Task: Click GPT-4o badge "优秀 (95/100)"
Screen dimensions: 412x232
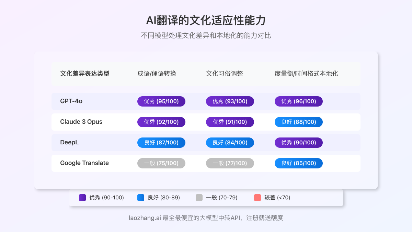Action: pos(161,101)
